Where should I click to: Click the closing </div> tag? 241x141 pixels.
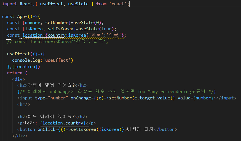20,136
